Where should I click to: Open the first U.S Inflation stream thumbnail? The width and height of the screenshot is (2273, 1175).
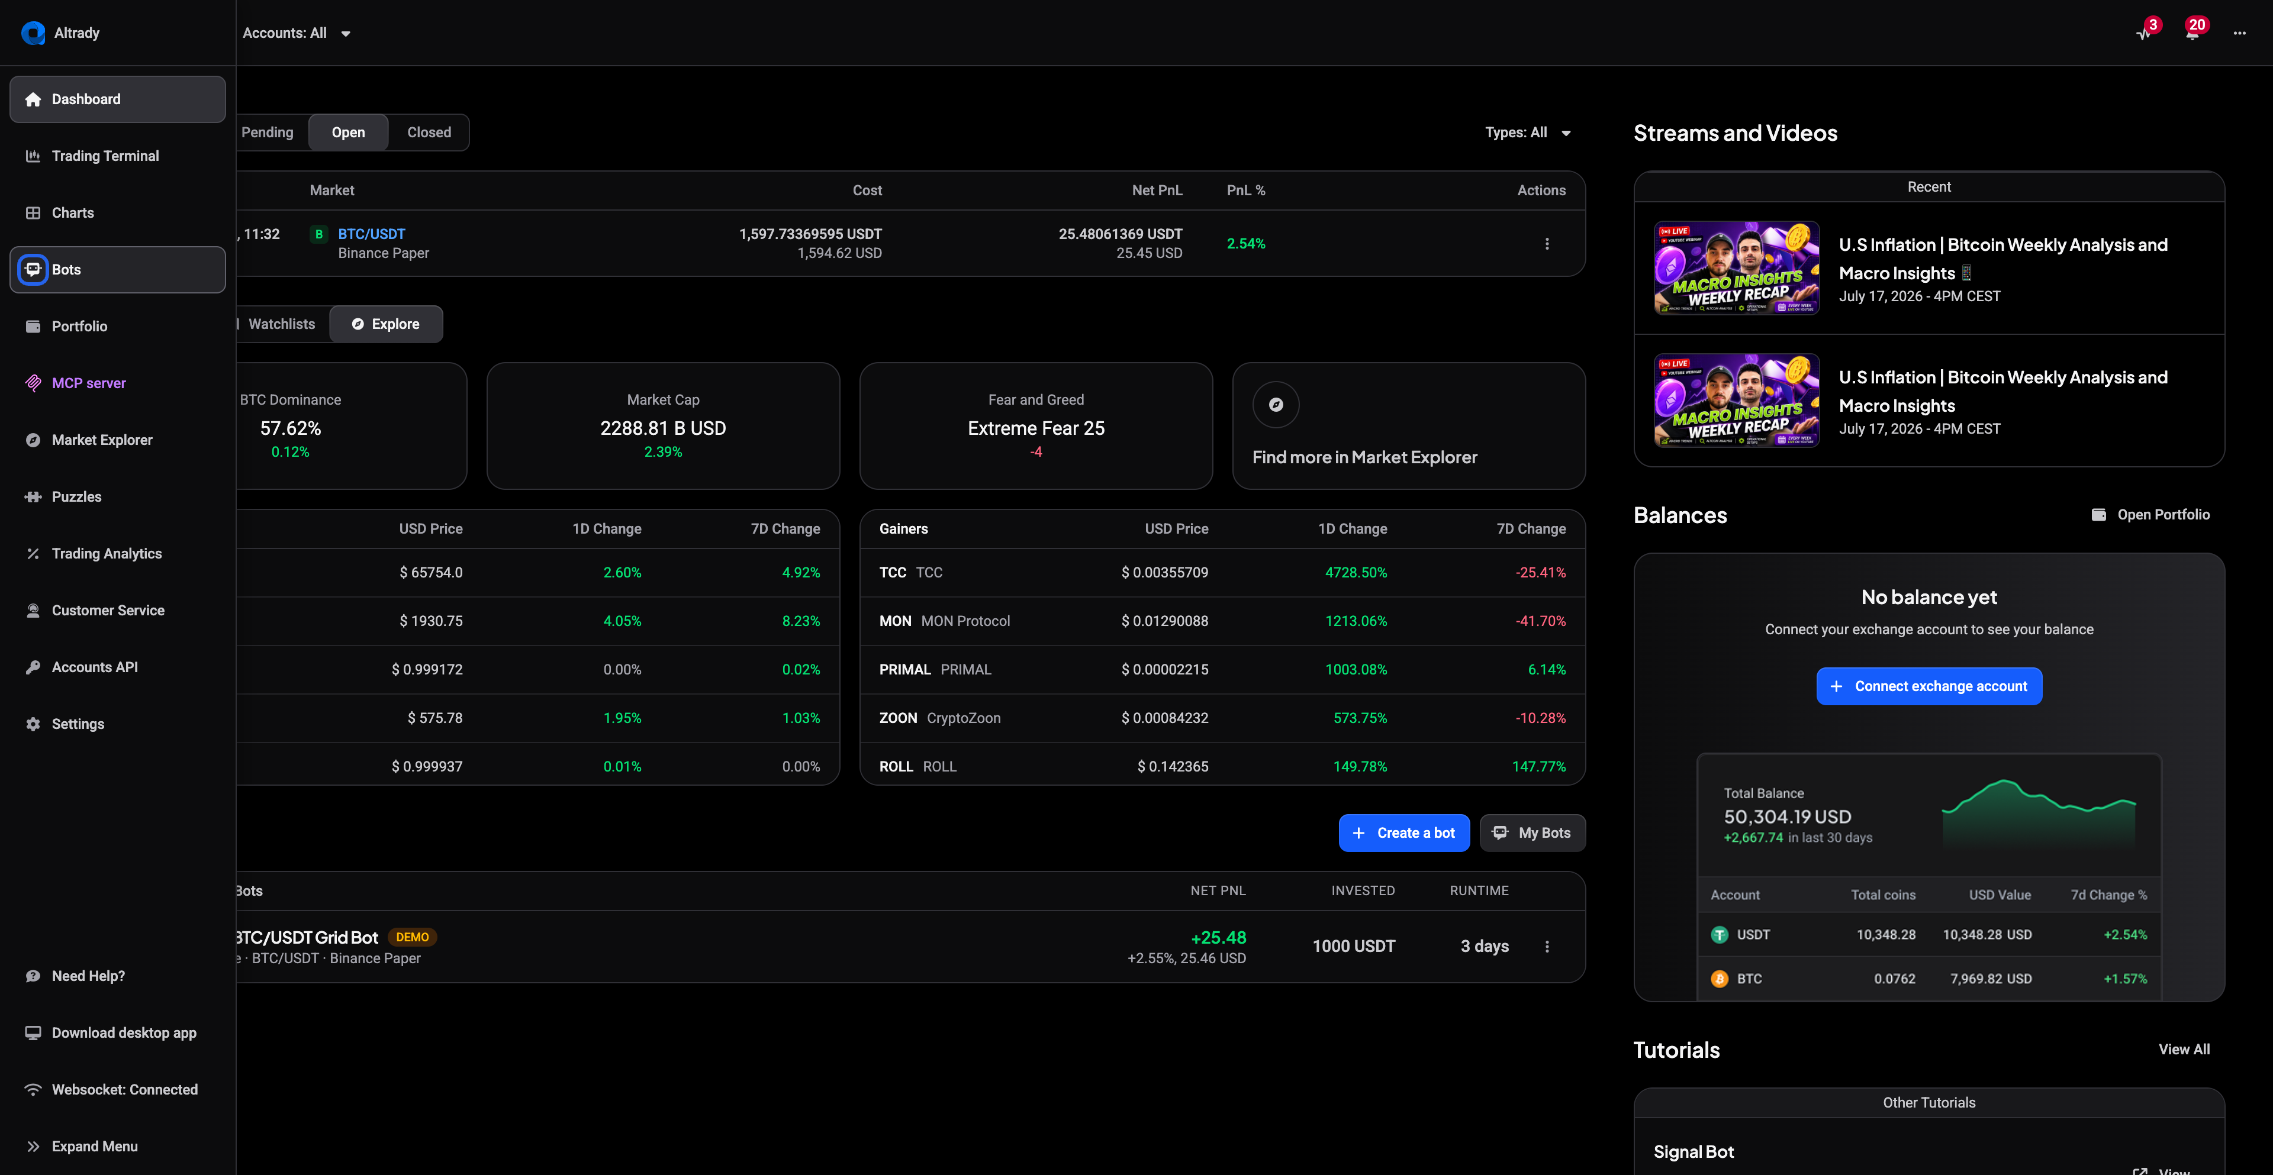(x=1736, y=267)
